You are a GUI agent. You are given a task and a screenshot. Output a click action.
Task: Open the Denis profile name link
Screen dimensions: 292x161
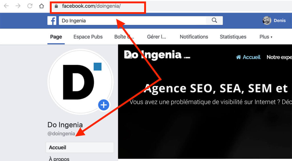[279, 20]
